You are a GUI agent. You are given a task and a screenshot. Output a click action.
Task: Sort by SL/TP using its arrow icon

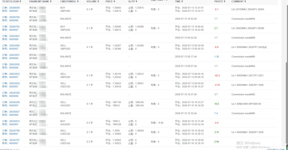[136, 1]
